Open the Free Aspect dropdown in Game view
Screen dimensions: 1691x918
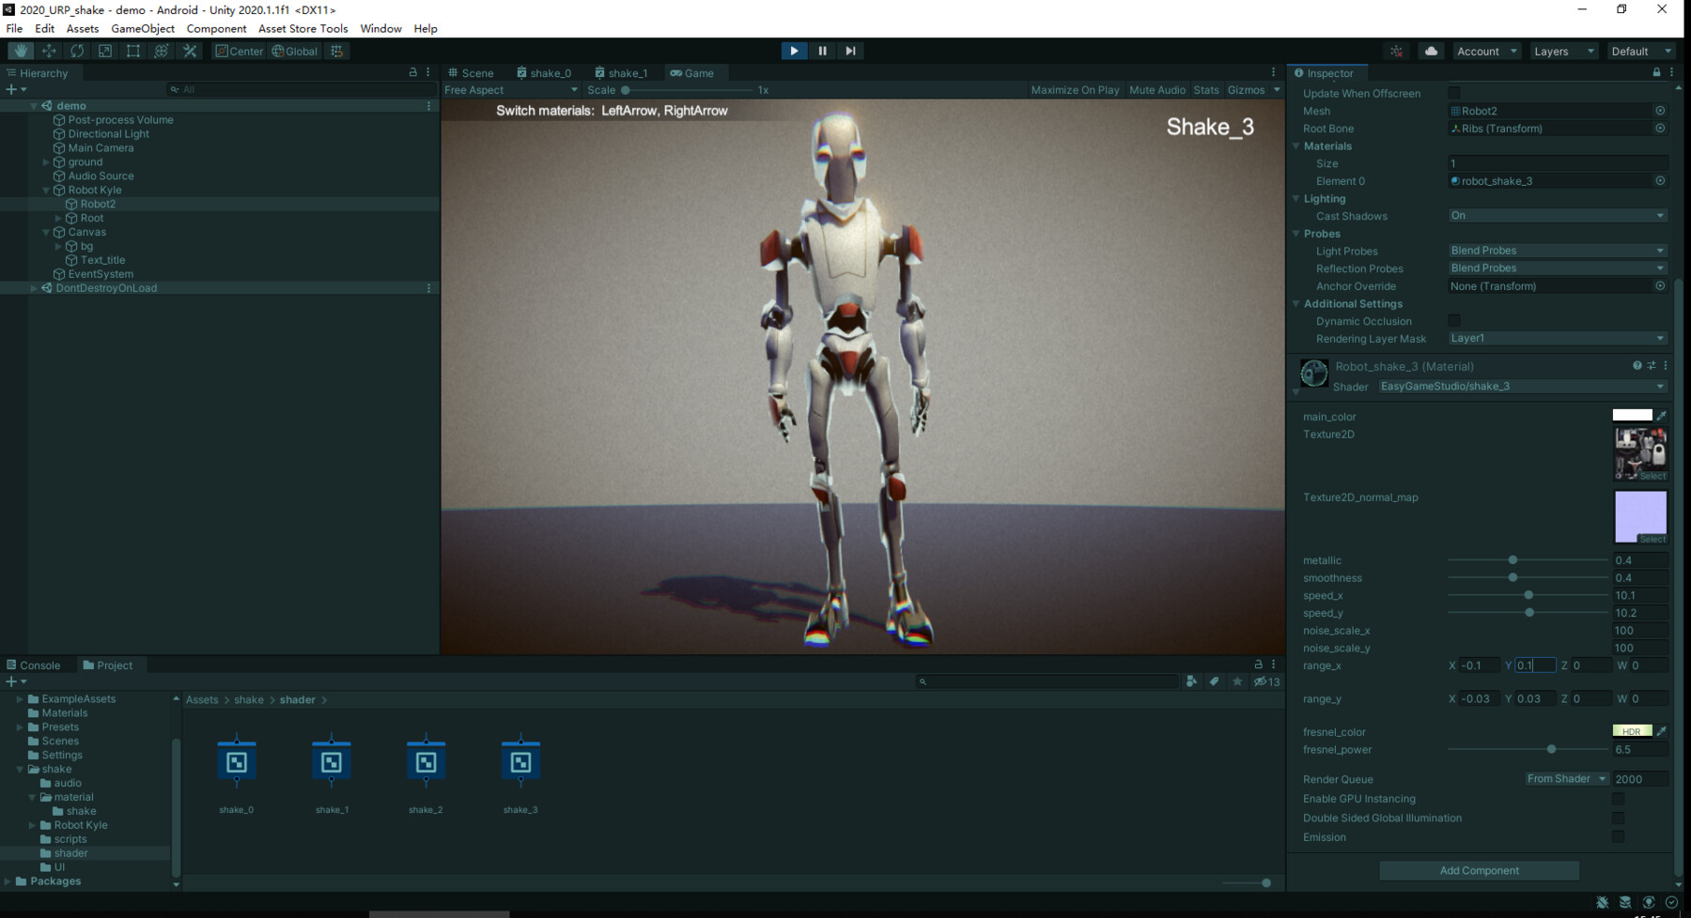[x=510, y=89]
